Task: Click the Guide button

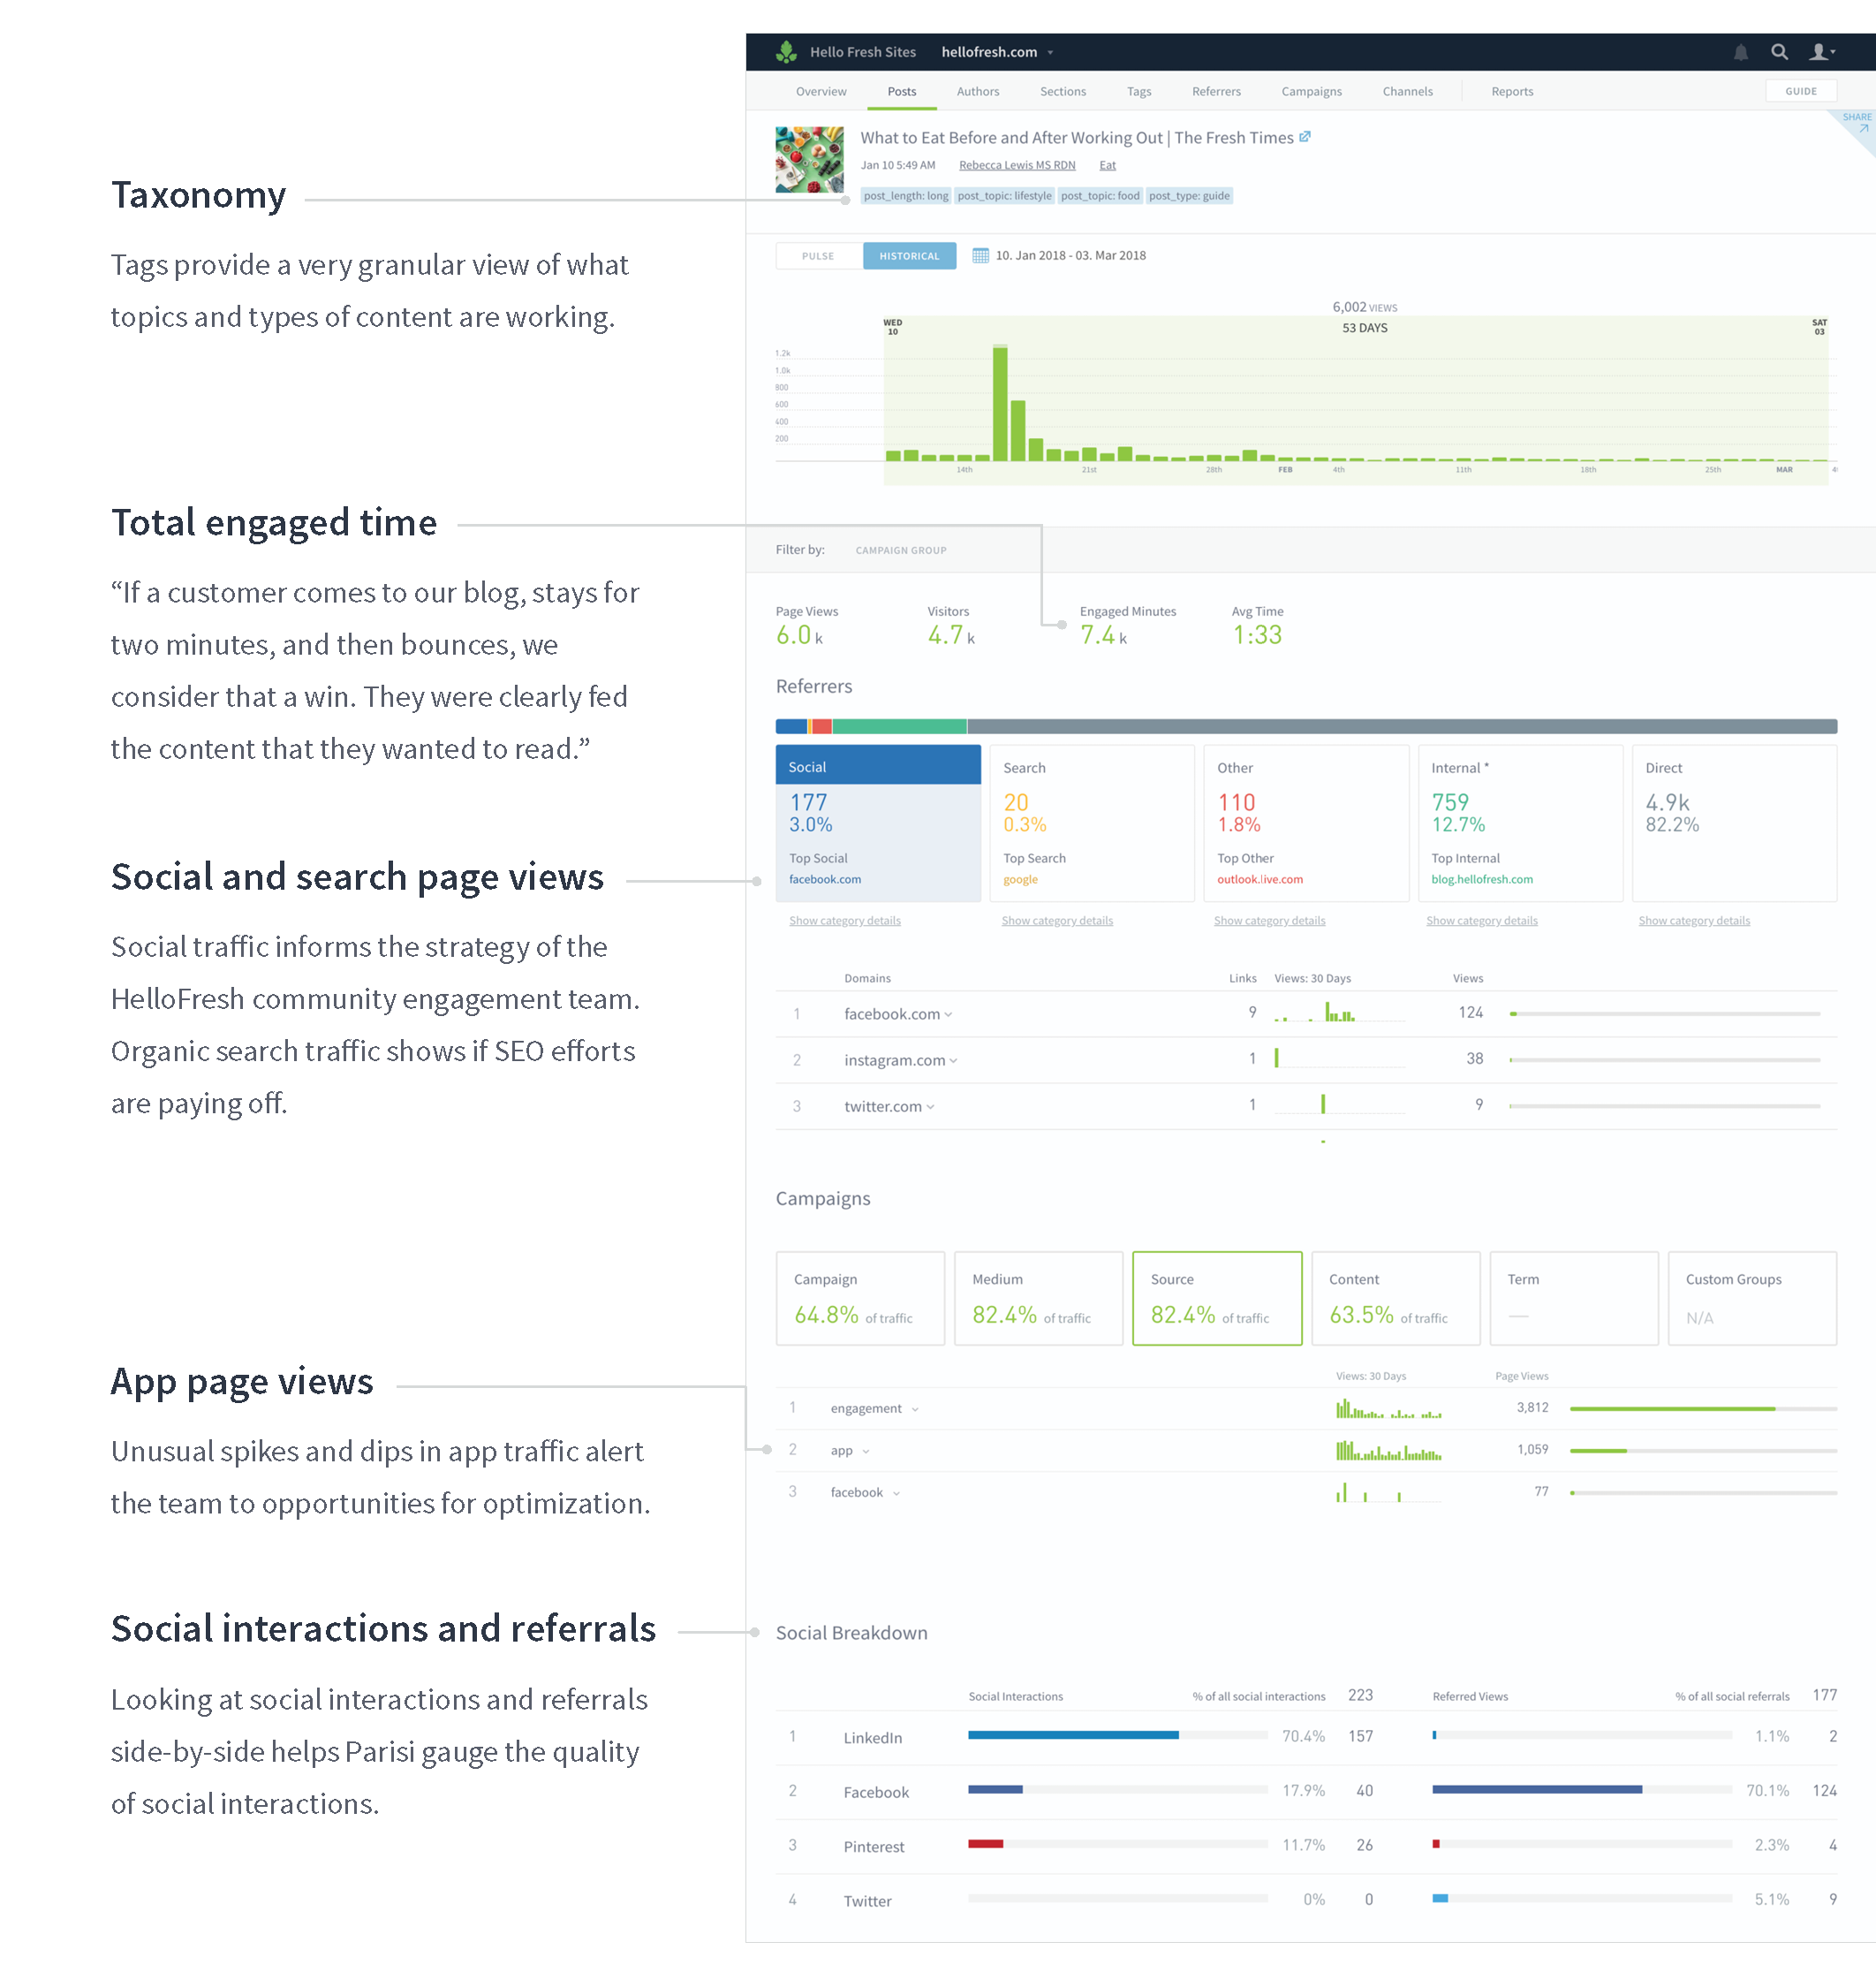Action: point(1801,91)
